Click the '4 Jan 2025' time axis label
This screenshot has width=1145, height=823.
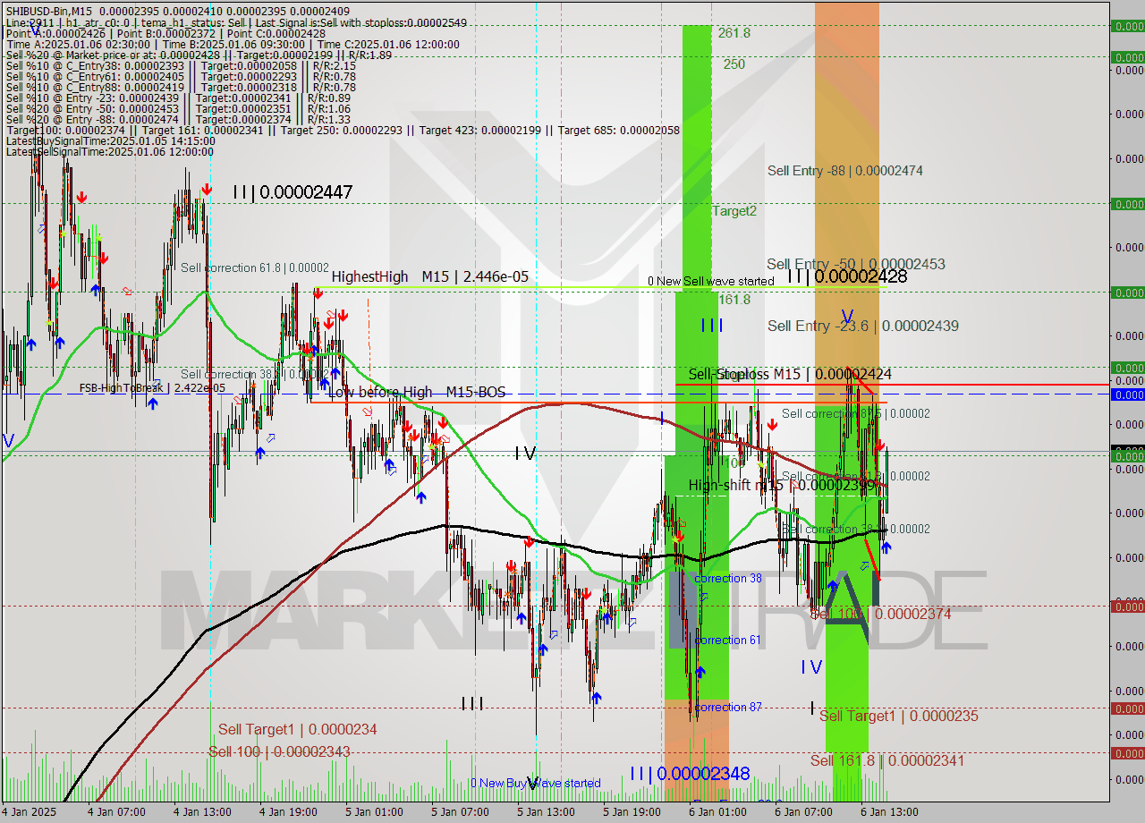pyautogui.click(x=30, y=812)
